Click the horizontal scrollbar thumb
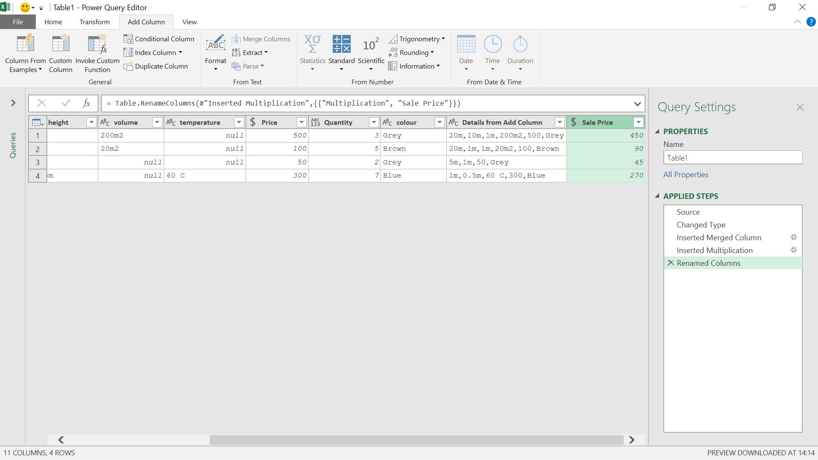Viewport: 818px width, 460px height. (x=416, y=440)
